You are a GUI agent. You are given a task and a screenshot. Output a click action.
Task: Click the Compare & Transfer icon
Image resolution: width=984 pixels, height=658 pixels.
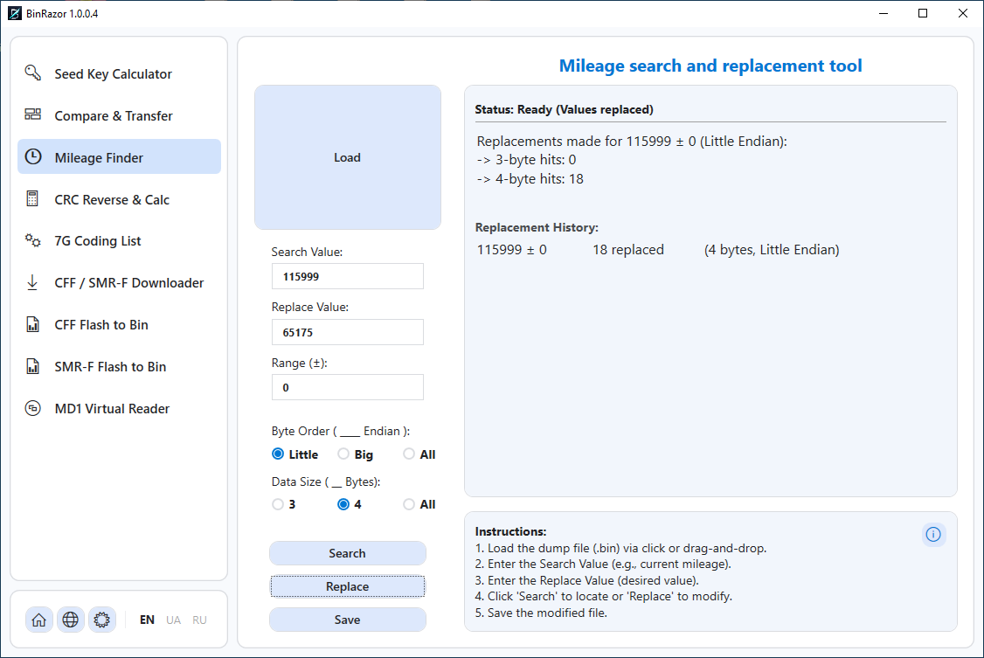point(32,114)
